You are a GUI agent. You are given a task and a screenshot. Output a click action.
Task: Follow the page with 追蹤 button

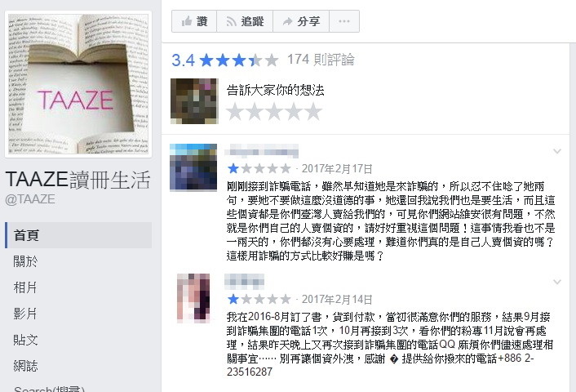pyautogui.click(x=245, y=21)
